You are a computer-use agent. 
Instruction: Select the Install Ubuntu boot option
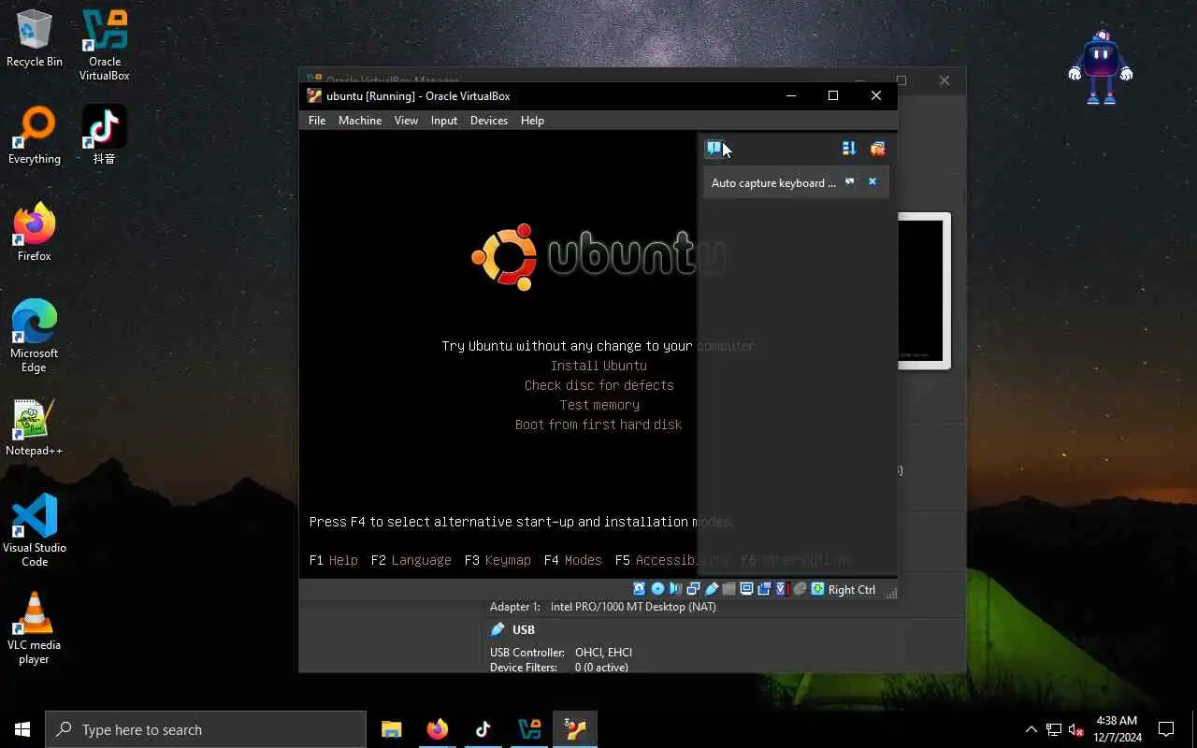[598, 366]
